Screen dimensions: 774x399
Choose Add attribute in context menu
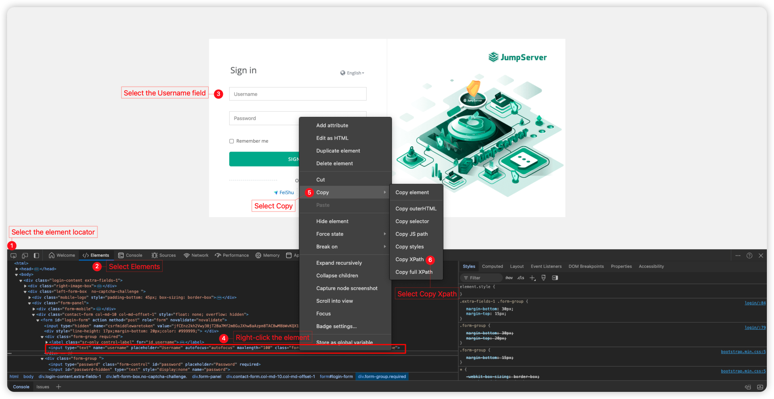click(x=345, y=125)
